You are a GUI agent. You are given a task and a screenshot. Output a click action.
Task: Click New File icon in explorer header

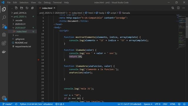click(x=16, y=8)
